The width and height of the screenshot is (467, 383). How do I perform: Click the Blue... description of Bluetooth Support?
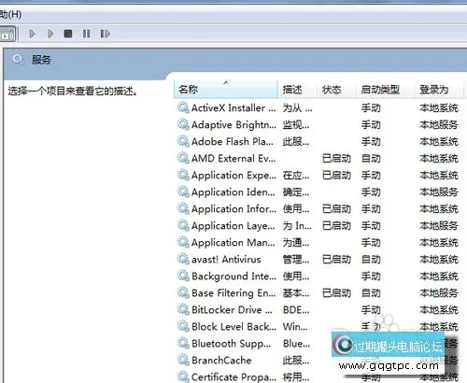[x=296, y=343]
